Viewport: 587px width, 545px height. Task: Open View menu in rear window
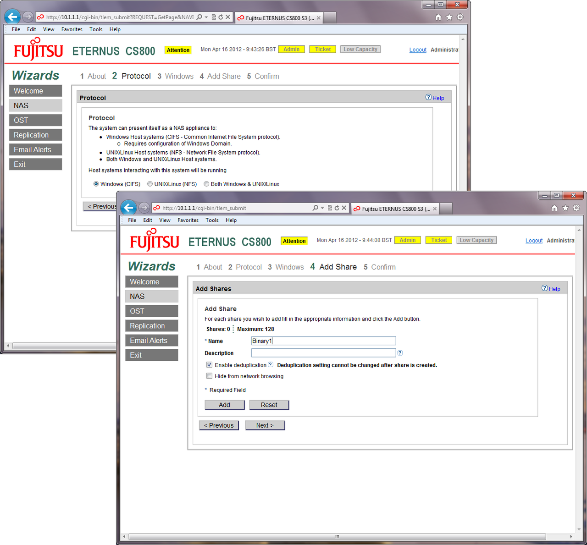tap(49, 29)
